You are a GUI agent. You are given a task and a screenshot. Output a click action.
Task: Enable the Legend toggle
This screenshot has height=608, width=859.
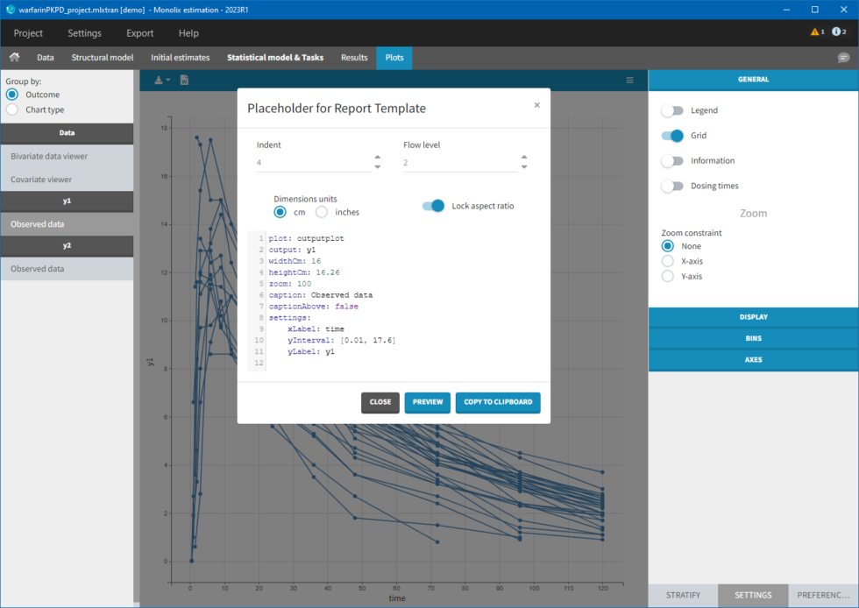672,110
